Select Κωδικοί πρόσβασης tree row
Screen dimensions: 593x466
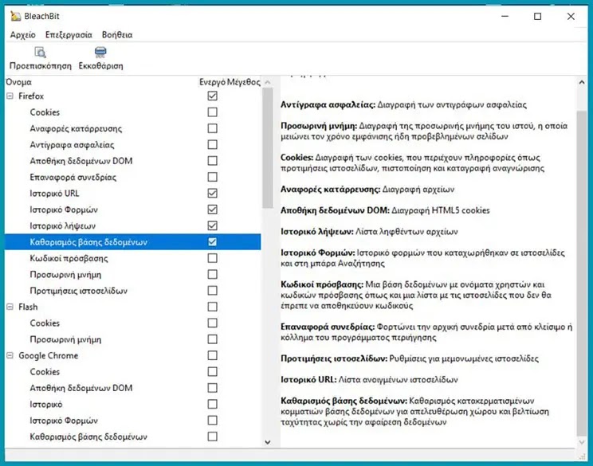coord(69,259)
